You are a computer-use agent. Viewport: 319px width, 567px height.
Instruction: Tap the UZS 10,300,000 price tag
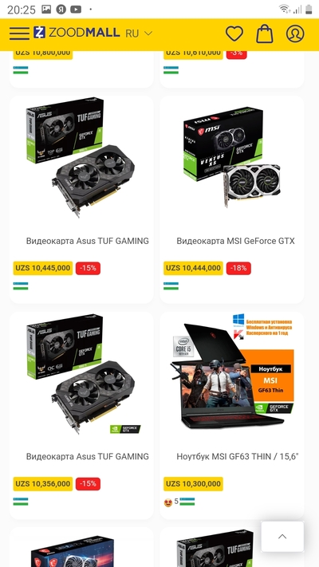(x=193, y=484)
